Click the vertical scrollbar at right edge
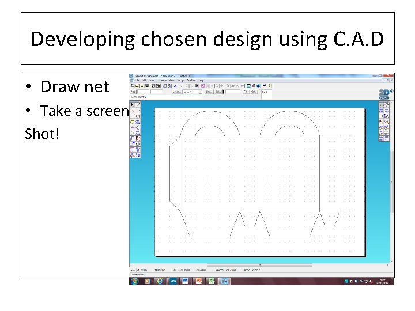The width and height of the screenshot is (415, 311). 391,182
